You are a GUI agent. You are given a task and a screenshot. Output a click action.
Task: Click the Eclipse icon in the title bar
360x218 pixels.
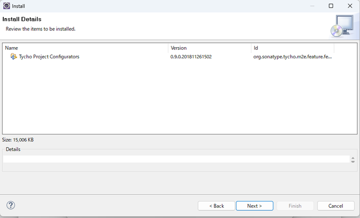click(6, 6)
